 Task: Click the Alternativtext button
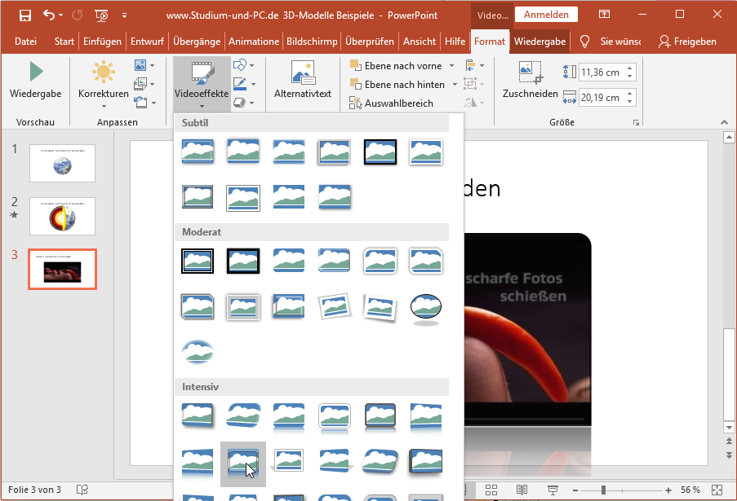click(303, 79)
